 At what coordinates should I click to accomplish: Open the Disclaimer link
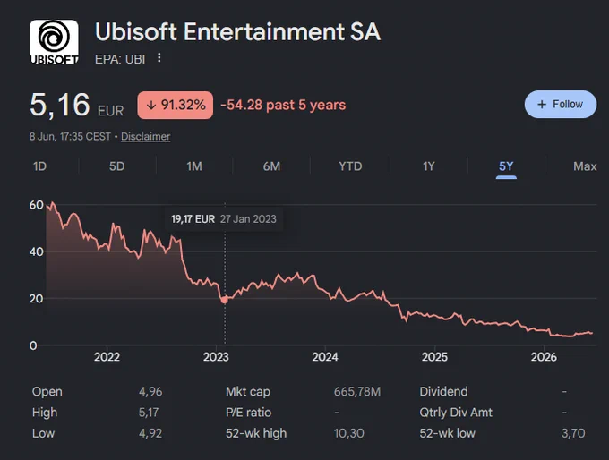coord(146,136)
